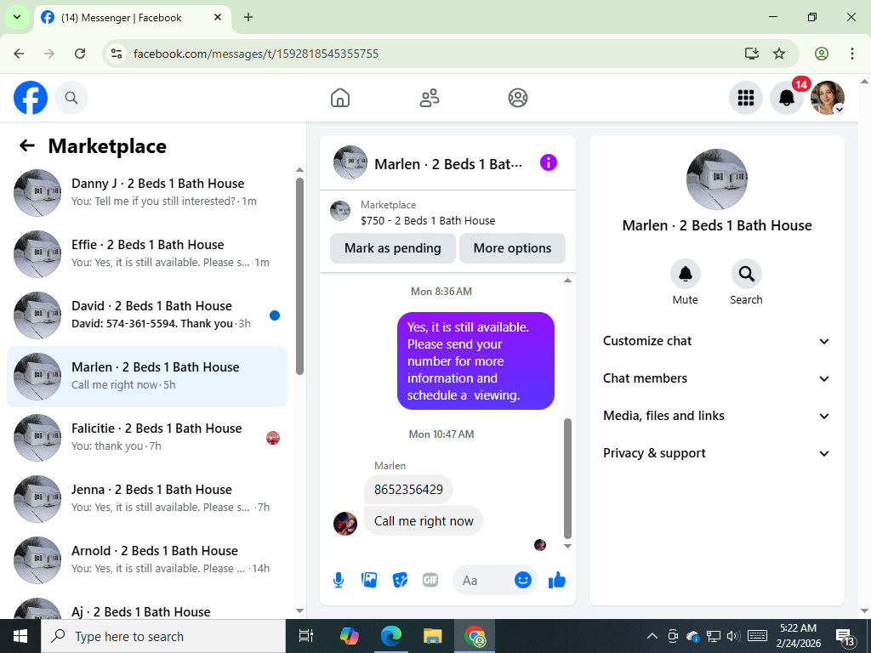Viewport: 871px width, 653px height.
Task: Open the Copilot taskbar icon
Action: [x=350, y=636]
